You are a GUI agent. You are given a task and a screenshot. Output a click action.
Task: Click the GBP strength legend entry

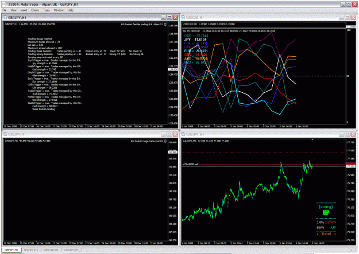pos(196,55)
